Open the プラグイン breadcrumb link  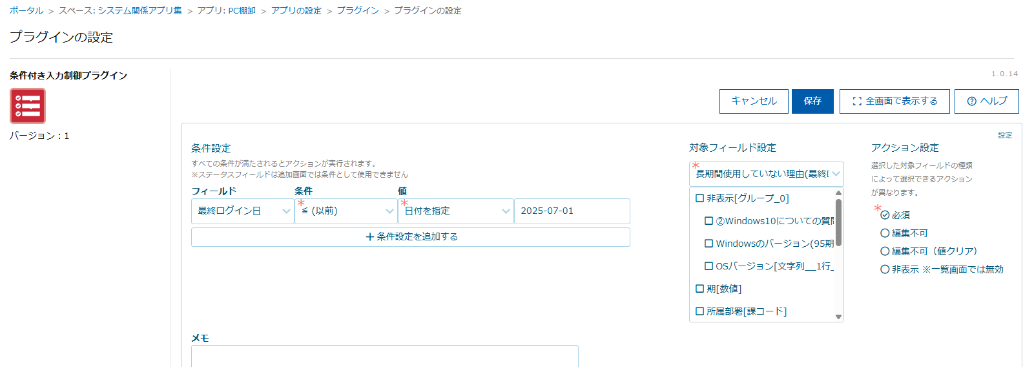[357, 11]
